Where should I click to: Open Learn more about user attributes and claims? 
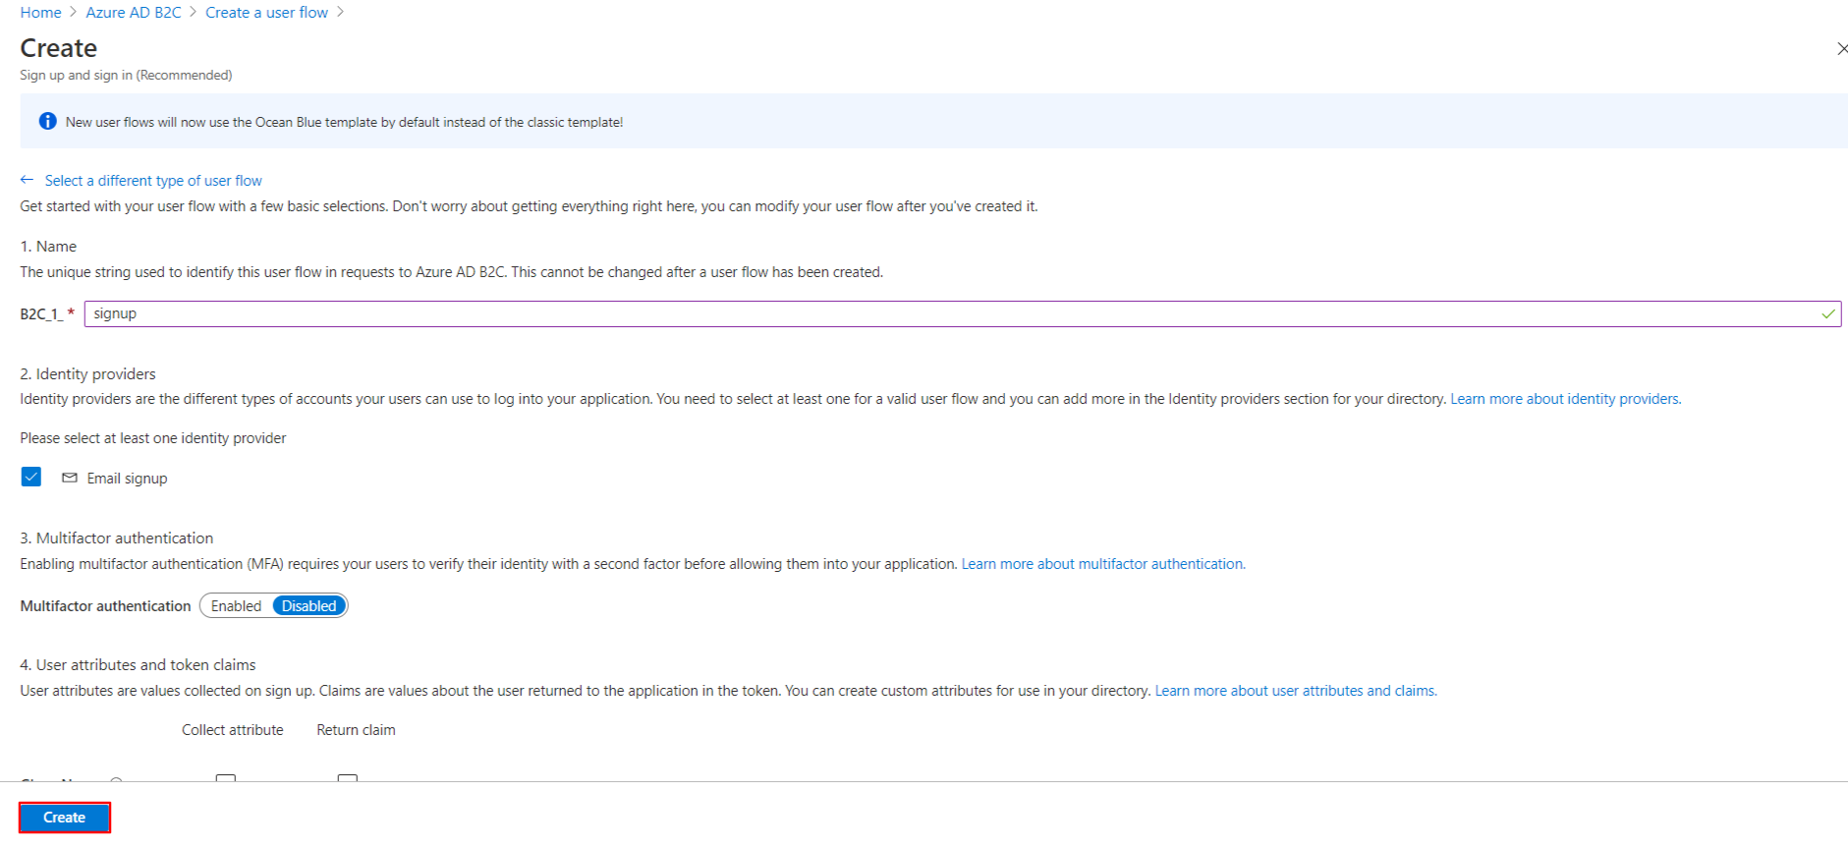(x=1296, y=691)
